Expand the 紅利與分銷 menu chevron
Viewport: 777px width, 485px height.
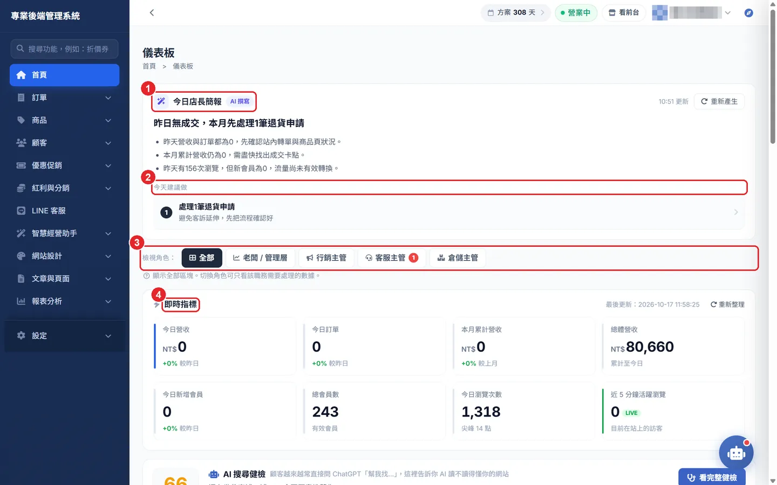tap(108, 188)
